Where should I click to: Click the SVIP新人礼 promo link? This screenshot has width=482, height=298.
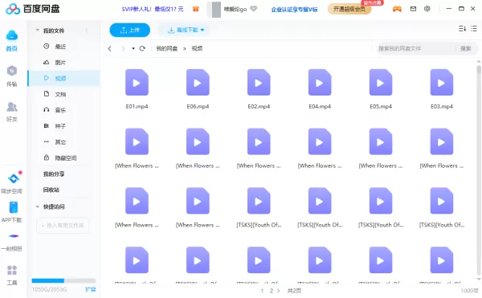point(153,9)
